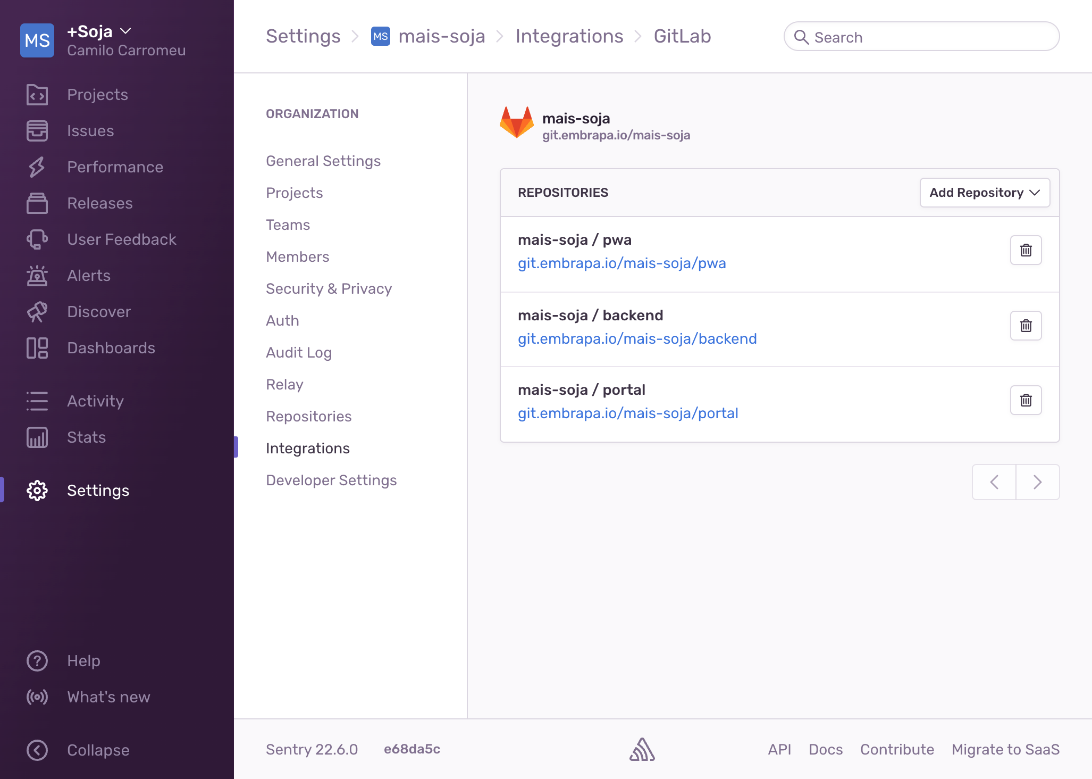Viewport: 1092px width, 779px height.
Task: Click the Alerts icon in sidebar
Action: (36, 275)
